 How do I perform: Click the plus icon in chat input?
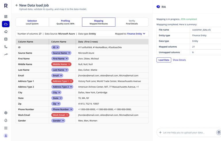pyautogui.click(x=160, y=132)
